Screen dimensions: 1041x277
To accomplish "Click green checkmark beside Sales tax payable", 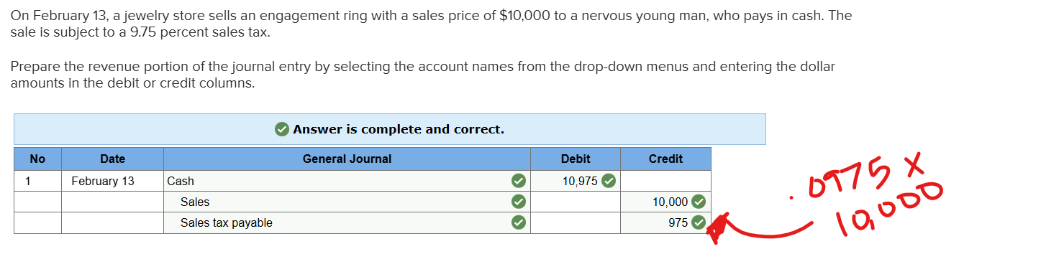I will click(x=517, y=223).
